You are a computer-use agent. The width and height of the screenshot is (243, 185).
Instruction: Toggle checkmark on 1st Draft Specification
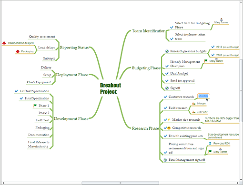coord(16,91)
